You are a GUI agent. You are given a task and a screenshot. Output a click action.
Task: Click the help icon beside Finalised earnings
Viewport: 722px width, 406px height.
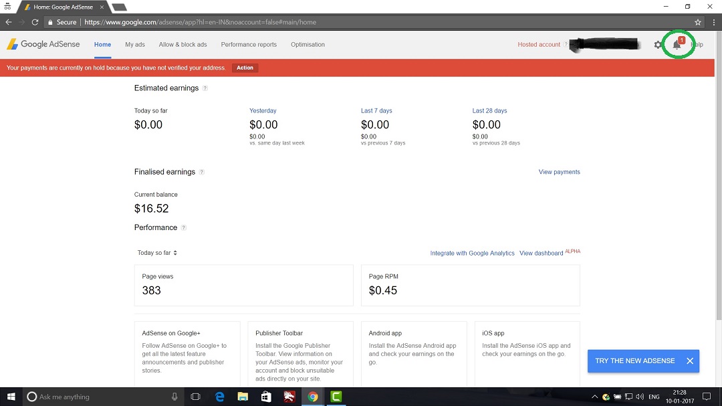click(202, 172)
